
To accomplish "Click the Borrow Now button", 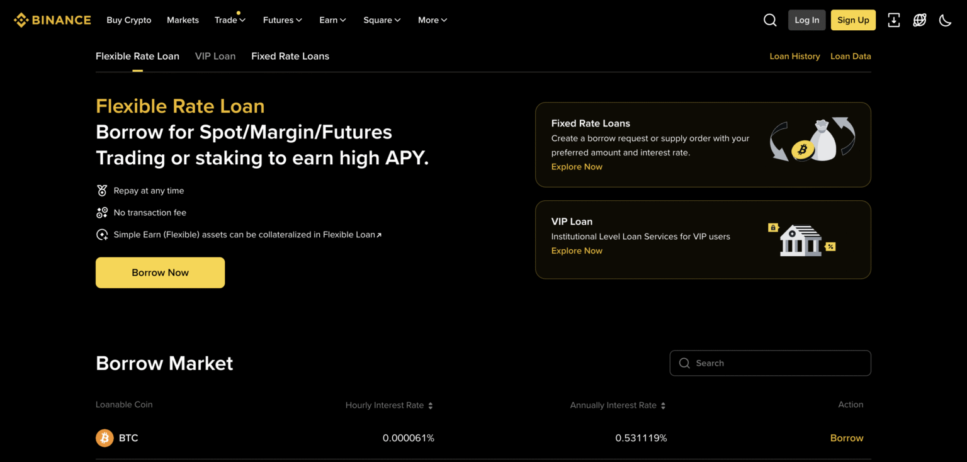I will 160,273.
